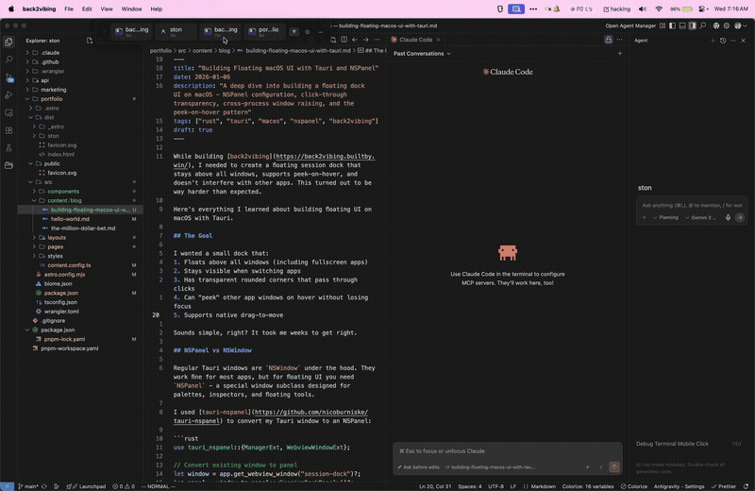Open the View menu in menu bar
This screenshot has width=755, height=491.
click(x=107, y=8)
